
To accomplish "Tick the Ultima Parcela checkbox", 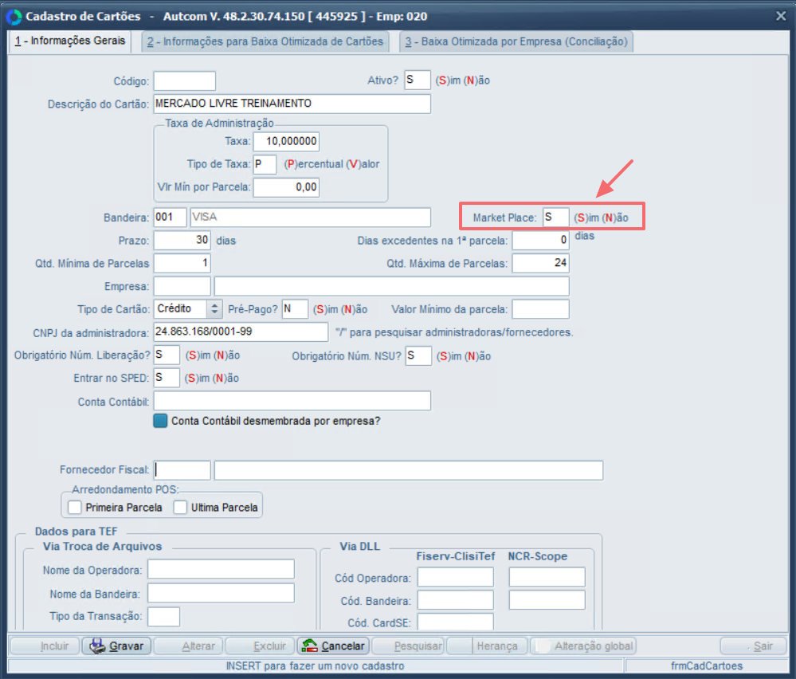I will click(181, 507).
